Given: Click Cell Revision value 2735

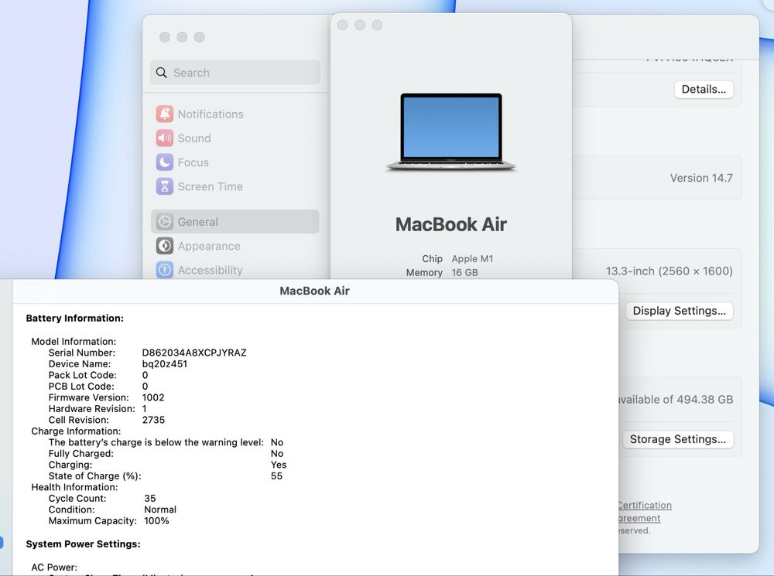Looking at the screenshot, I should (x=153, y=420).
